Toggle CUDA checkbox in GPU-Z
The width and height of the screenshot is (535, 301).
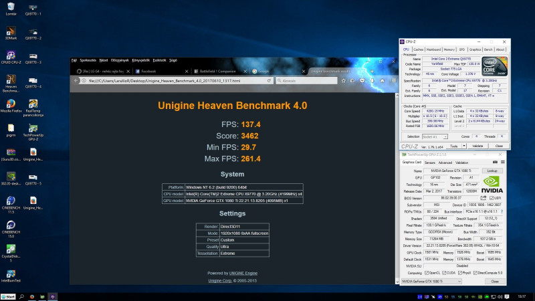tap(444, 273)
